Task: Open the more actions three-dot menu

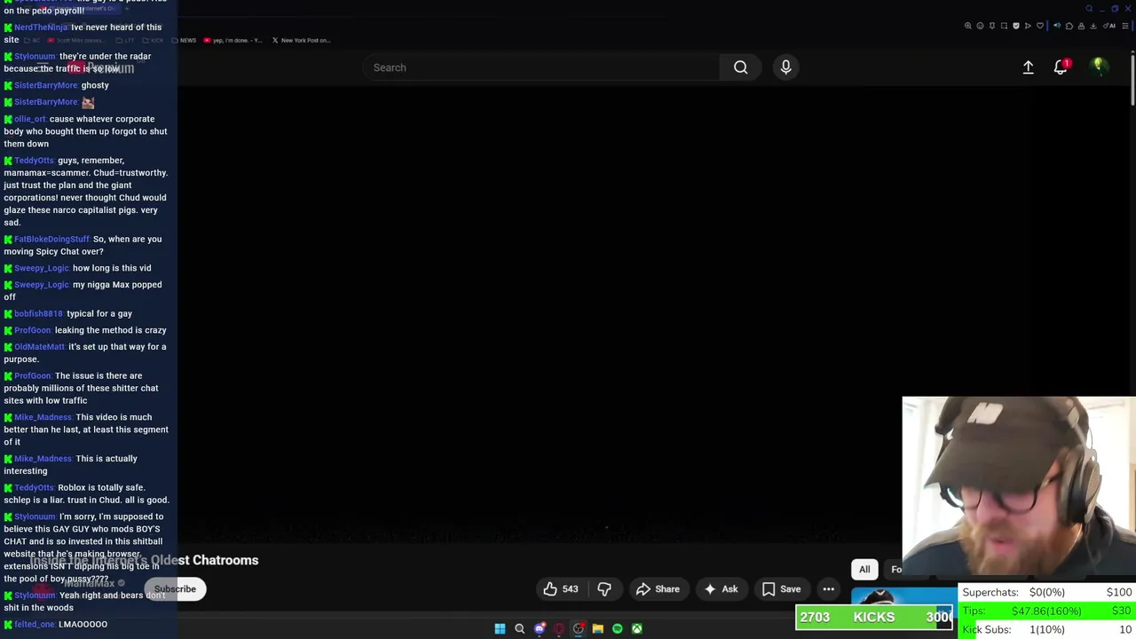Action: pos(828,589)
